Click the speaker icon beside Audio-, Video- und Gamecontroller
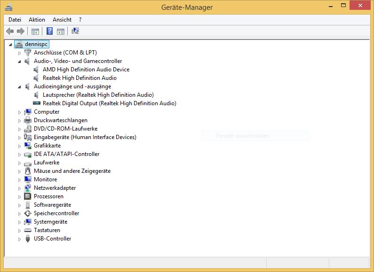The width and height of the screenshot is (374, 272). tap(27, 61)
